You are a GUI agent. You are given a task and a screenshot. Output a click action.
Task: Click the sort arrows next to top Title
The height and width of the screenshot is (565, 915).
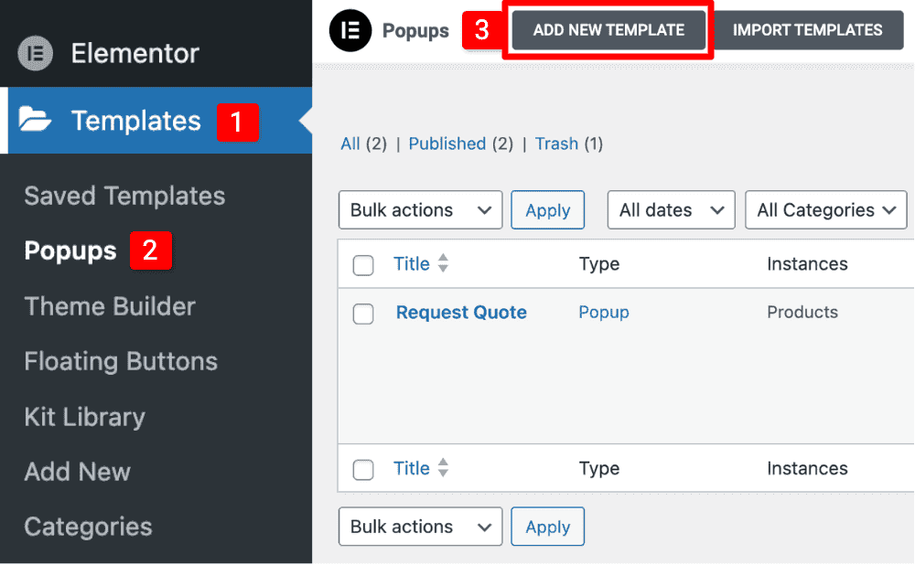coord(444,263)
